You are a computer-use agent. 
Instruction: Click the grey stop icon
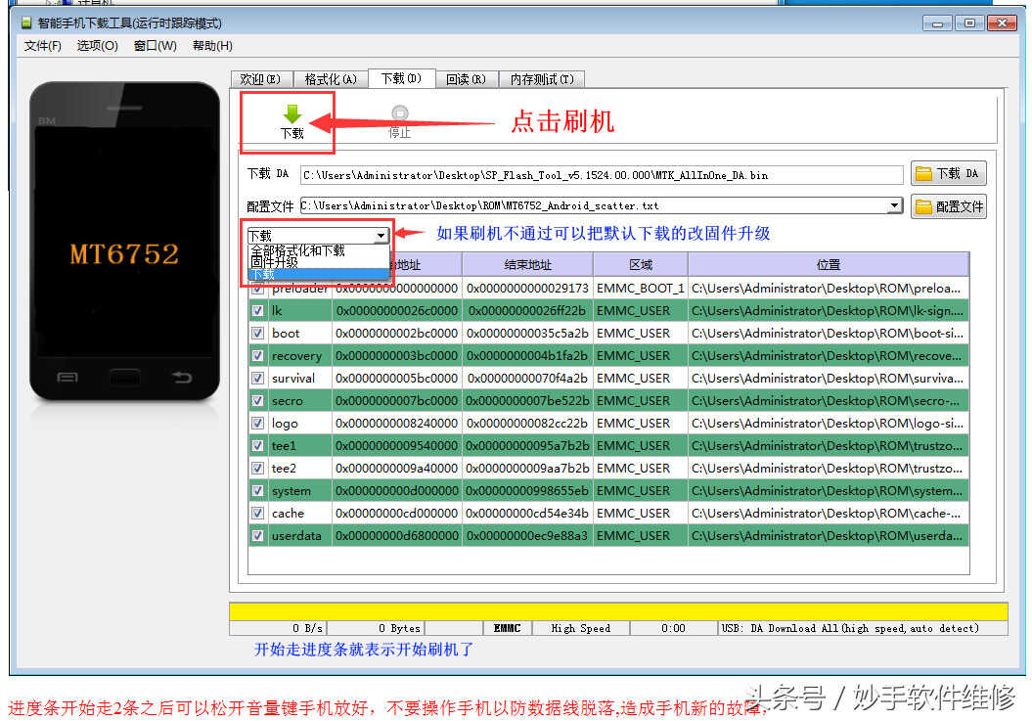(x=399, y=113)
